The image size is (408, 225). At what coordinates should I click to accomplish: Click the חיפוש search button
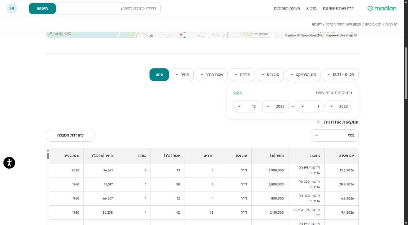click(x=42, y=9)
